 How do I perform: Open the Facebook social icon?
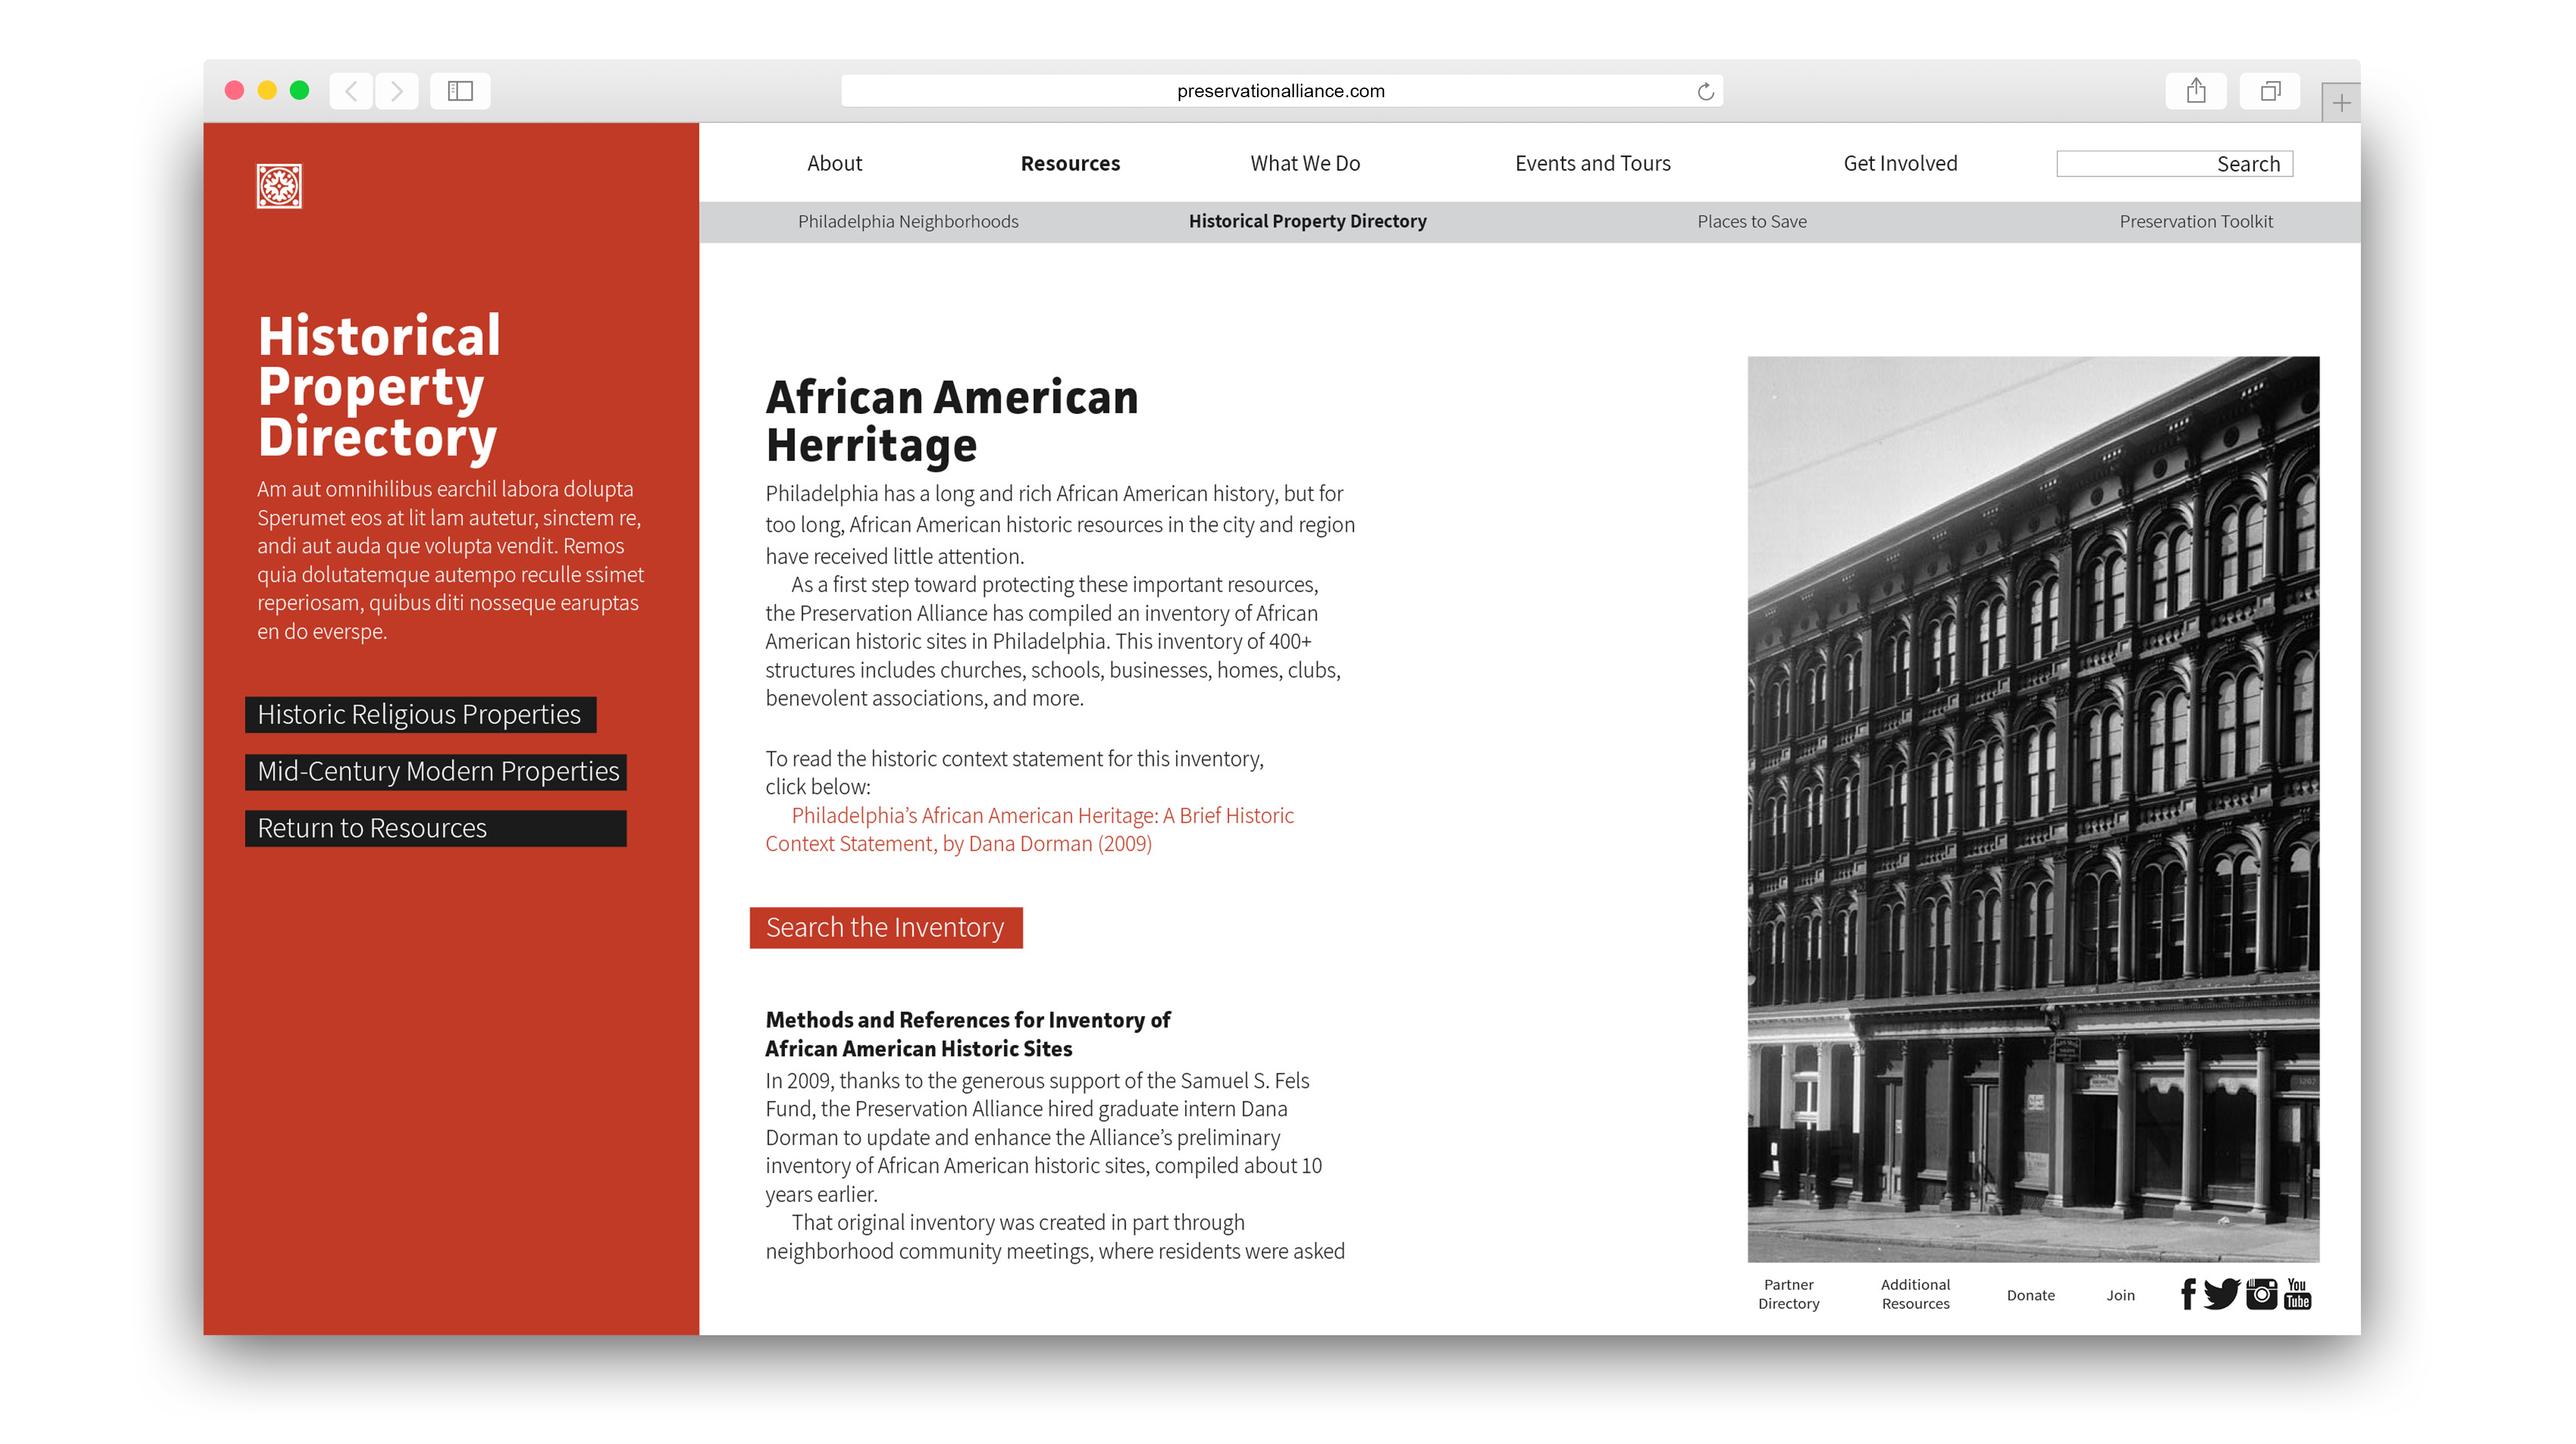(2188, 1294)
